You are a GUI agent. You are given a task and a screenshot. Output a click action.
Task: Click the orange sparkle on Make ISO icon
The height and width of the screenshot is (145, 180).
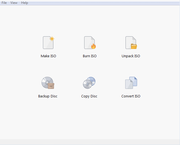coord(52,39)
